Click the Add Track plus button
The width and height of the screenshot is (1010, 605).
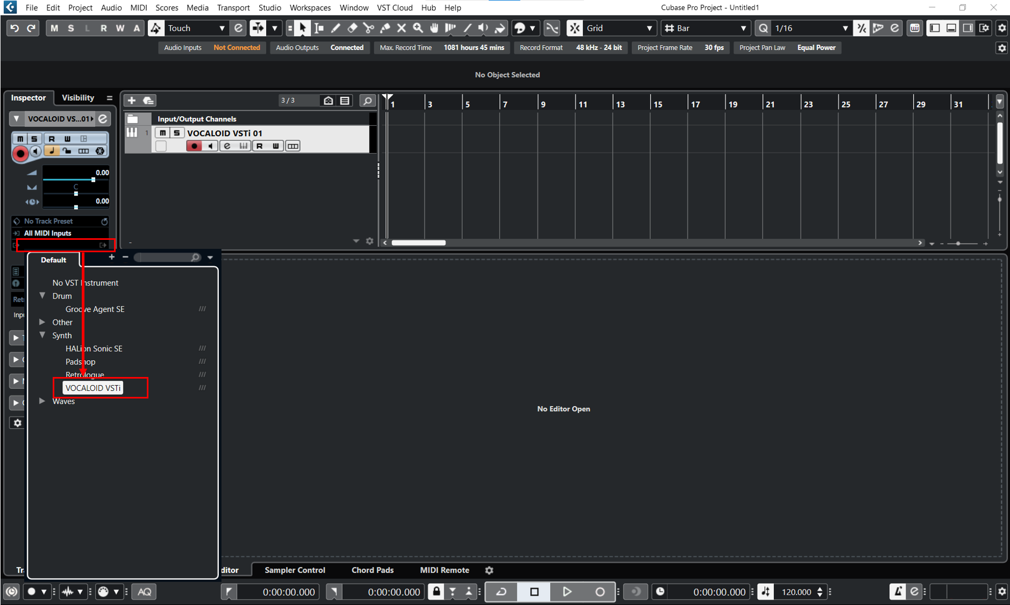tap(131, 101)
